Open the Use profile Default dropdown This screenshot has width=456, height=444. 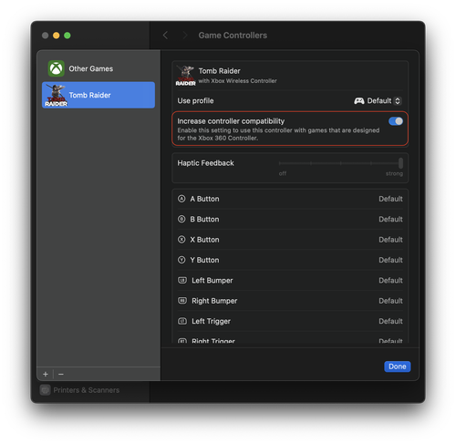coord(378,101)
